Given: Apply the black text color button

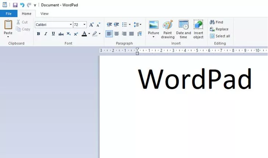Looking at the screenshot, I should pyautogui.click(x=84, y=34).
